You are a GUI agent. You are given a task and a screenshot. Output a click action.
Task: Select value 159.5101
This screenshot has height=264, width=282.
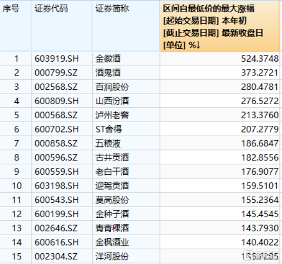click(260, 186)
